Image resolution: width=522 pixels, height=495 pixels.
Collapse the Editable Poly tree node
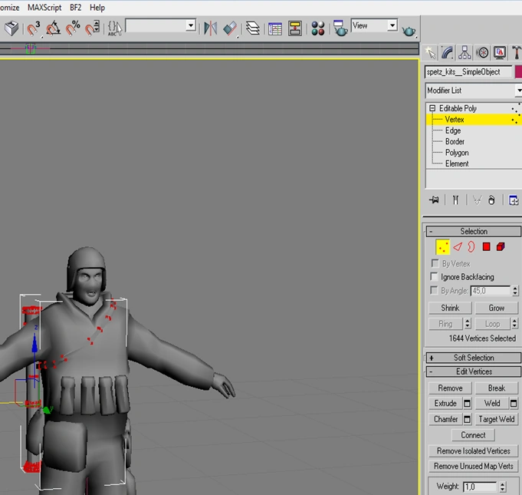click(x=432, y=108)
